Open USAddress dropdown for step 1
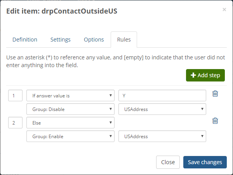This screenshot has height=175, width=233. pos(162,109)
